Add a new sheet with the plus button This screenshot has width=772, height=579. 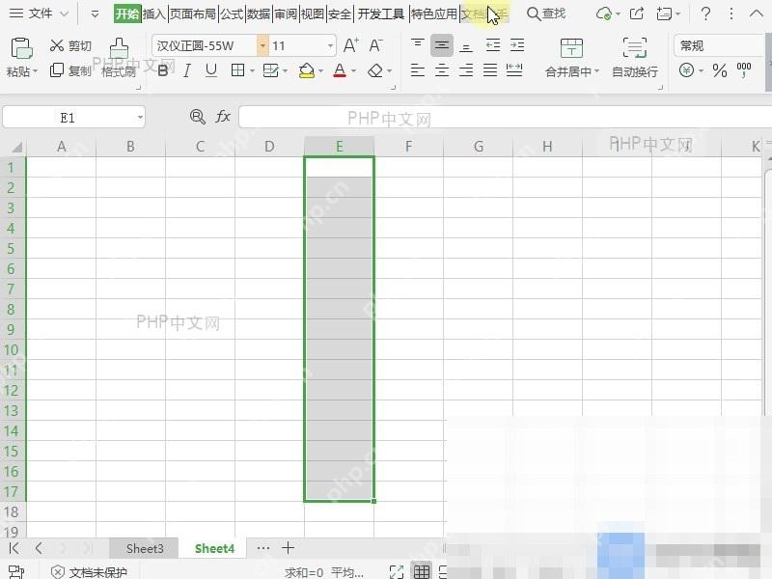click(288, 548)
